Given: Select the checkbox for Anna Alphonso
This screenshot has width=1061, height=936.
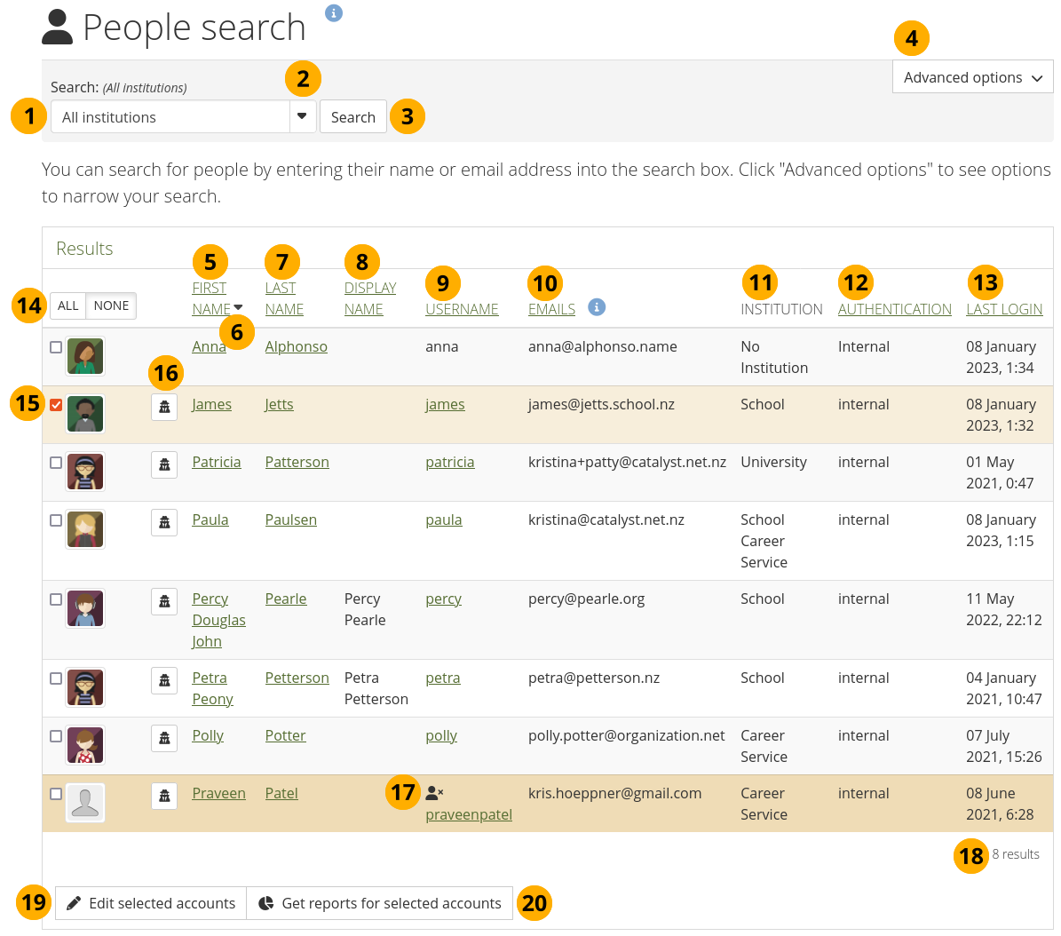Looking at the screenshot, I should point(56,347).
